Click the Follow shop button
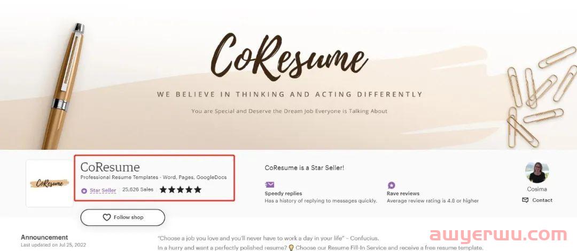This screenshot has height=251, width=577. [x=122, y=217]
